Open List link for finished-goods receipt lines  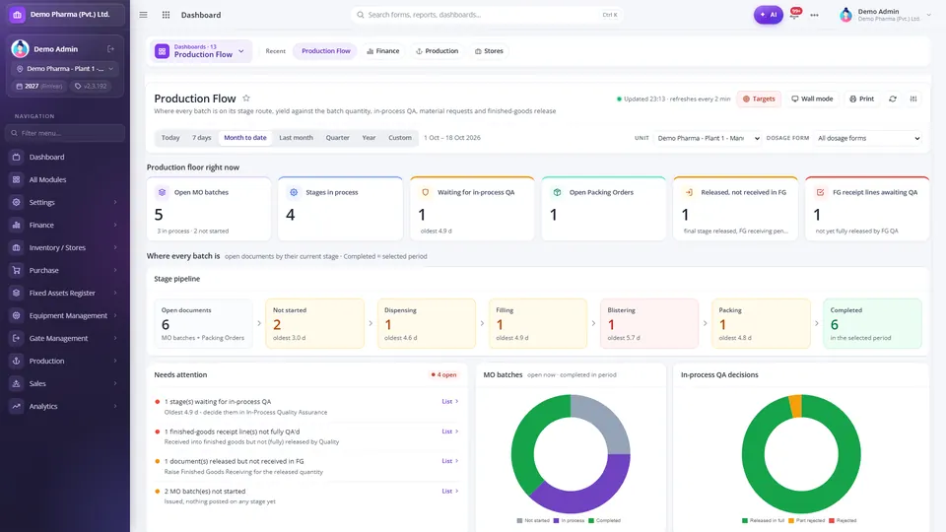pos(449,432)
